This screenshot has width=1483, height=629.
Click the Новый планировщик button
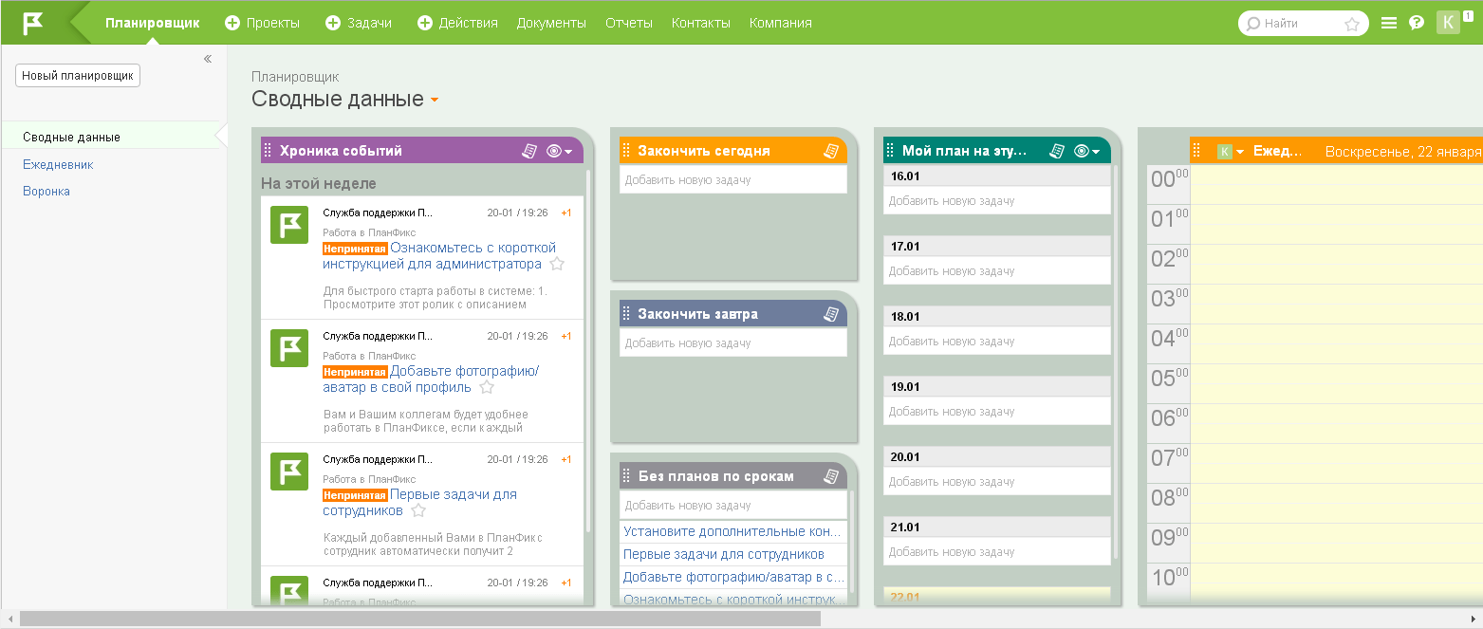[78, 76]
